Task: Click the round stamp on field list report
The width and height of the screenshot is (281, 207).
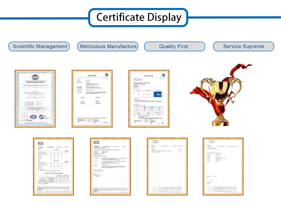Action: pyautogui.click(x=210, y=189)
